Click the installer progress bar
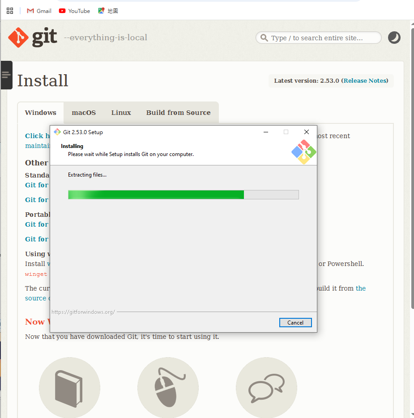 [184, 194]
